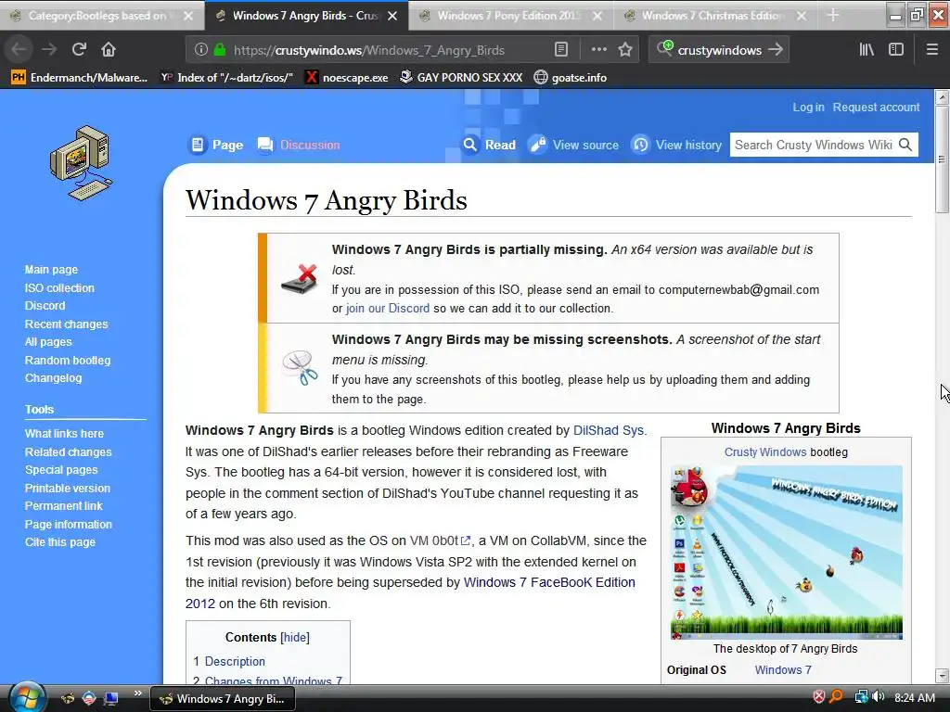Open Angry Birds desktop screenshot thumbnail

[786, 553]
